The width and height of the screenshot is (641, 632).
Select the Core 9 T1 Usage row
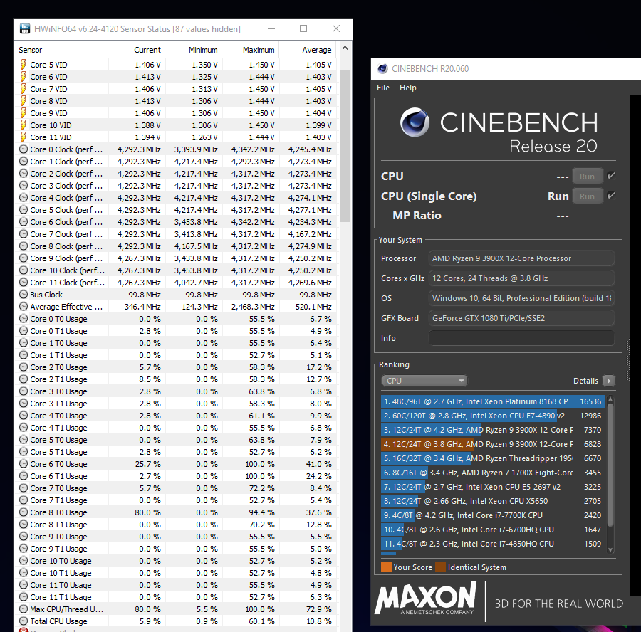177,549
